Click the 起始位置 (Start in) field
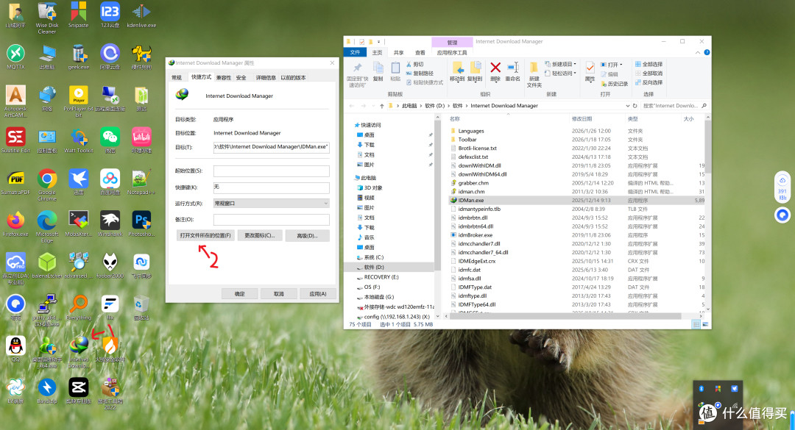Viewport: 795px width, 430px height. click(x=271, y=171)
